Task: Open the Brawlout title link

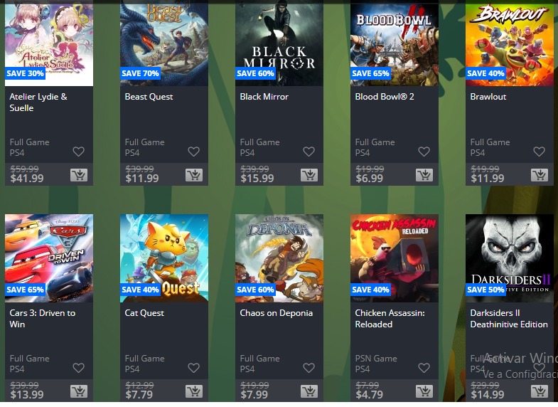Action: click(488, 97)
